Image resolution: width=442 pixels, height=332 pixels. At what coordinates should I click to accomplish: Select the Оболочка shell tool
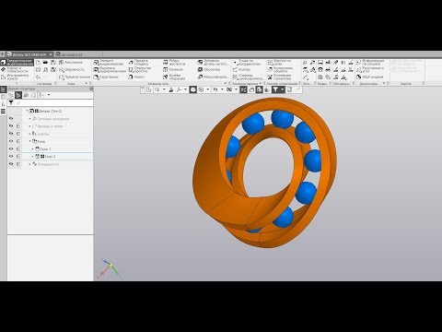(209, 70)
